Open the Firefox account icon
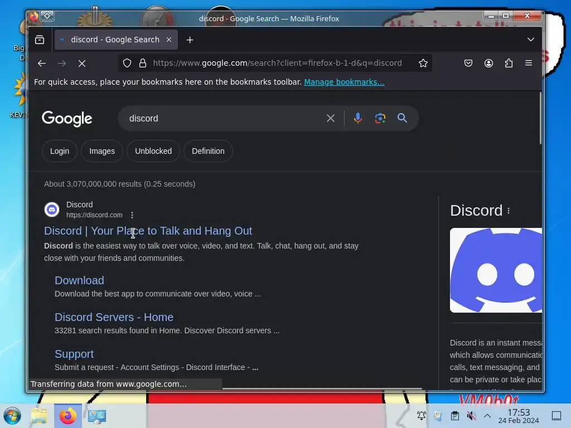 (x=488, y=63)
